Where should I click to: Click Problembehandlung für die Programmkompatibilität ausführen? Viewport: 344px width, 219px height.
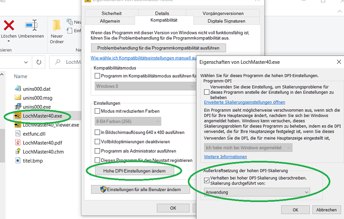(158, 48)
